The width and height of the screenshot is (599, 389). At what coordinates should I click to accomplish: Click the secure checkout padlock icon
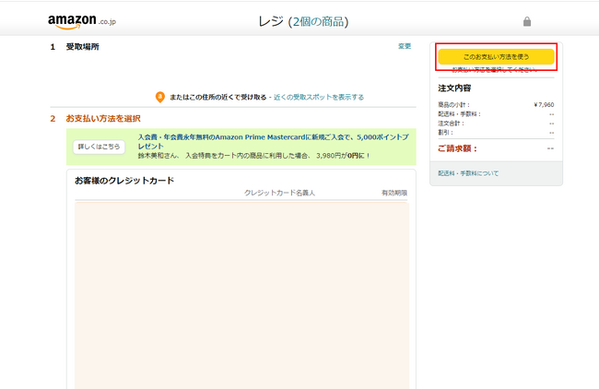coord(527,21)
